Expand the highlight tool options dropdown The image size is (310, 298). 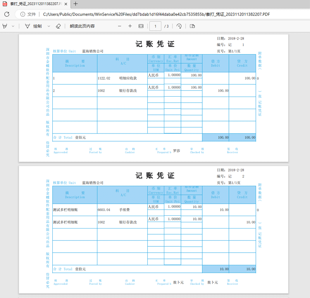(x=13, y=26)
